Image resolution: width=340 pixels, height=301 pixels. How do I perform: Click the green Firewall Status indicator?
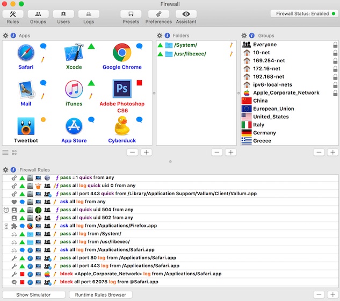click(333, 13)
